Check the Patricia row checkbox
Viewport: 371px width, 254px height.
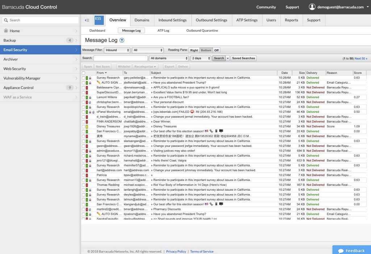[x=84, y=175]
